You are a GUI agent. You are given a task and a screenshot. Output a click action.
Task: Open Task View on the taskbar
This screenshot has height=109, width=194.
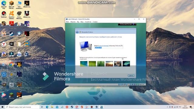coord(42,107)
